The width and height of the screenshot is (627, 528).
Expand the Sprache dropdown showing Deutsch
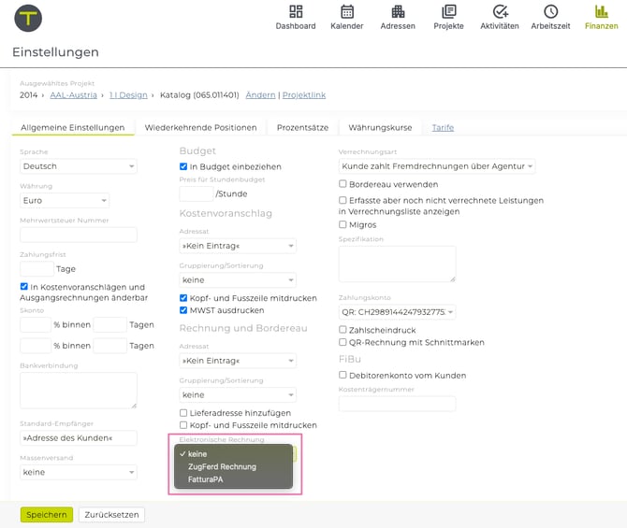[x=79, y=166]
